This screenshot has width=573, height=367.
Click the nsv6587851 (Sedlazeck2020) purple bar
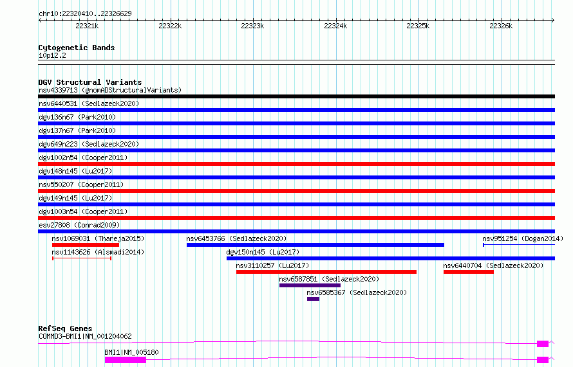310,285
